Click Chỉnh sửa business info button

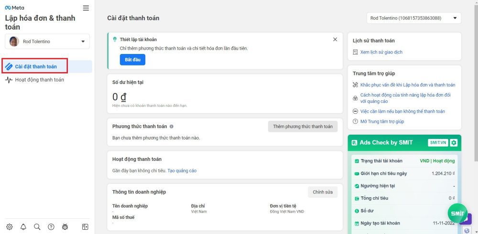click(x=323, y=192)
